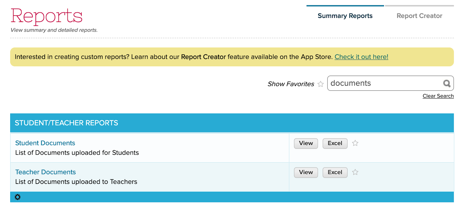Screen dimensions: 465x212
Task: Favorite the Teacher Documents report star
Action: click(x=355, y=172)
